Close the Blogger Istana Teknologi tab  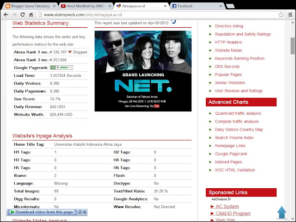click(54, 6)
